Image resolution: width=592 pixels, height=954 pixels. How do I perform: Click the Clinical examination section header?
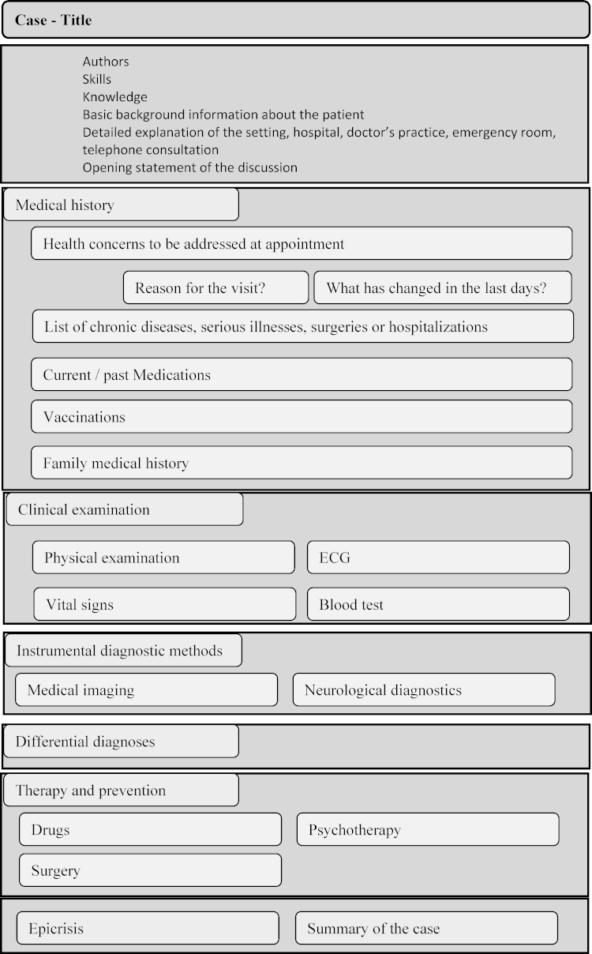pos(124,510)
